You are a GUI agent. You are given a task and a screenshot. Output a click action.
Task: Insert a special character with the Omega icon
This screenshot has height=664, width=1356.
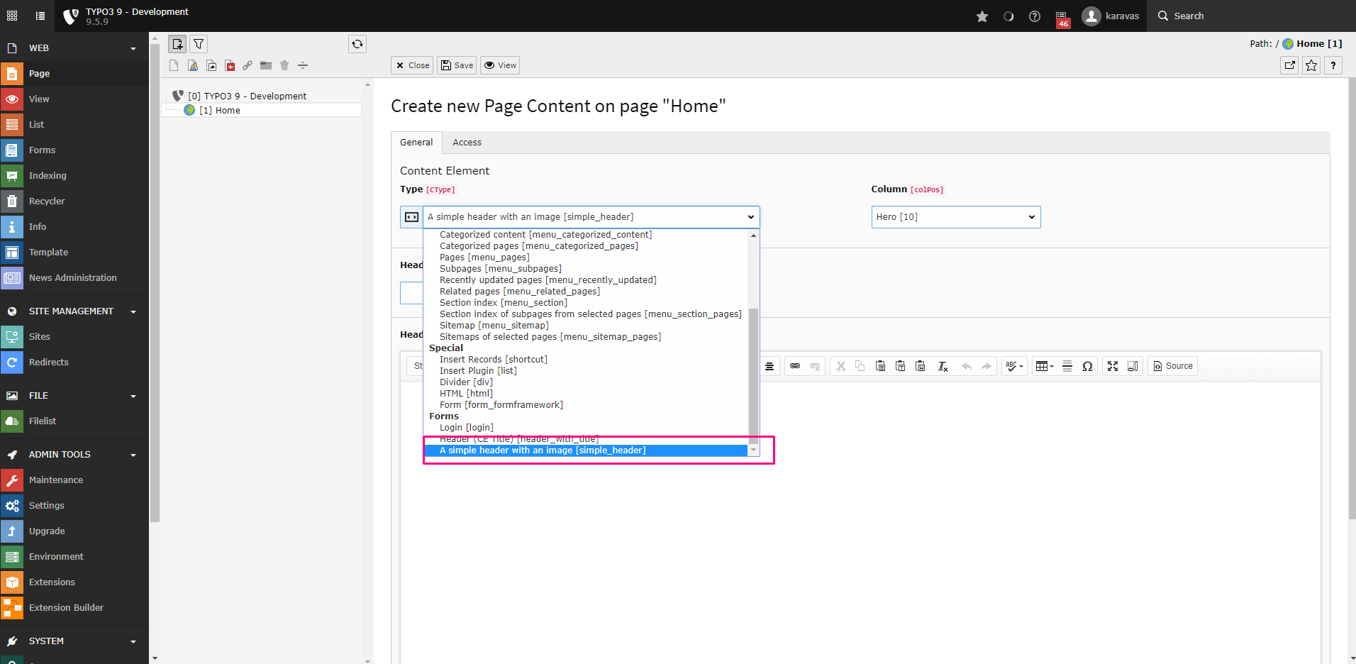[x=1087, y=366]
